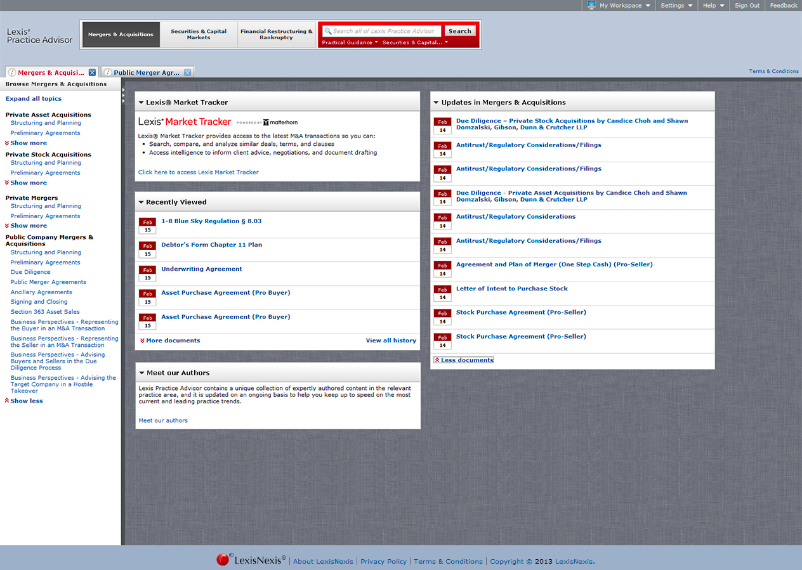Select the Mergers & Acquisitions practice area tab
The image size is (802, 570).
point(121,34)
